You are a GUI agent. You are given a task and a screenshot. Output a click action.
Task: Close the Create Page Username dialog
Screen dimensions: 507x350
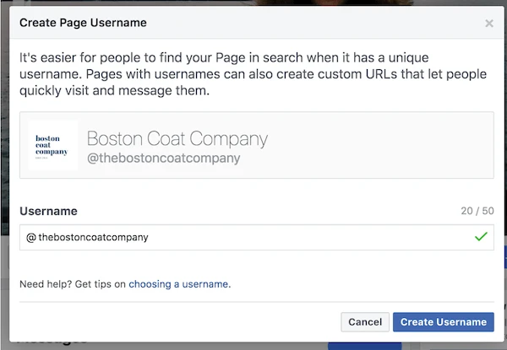(x=489, y=24)
